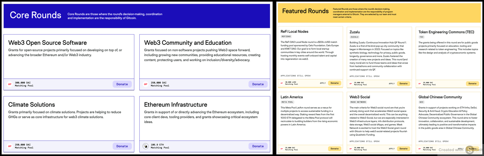This screenshot has height=156, width=484.
Task: Click the OP icon in Latin America card
Action: [x=282, y=149]
